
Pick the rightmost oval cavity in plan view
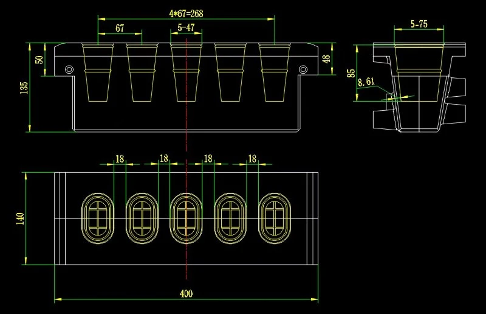[275, 218]
